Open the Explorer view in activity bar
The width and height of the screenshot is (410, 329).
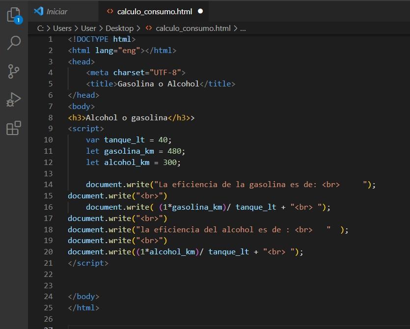click(x=14, y=15)
